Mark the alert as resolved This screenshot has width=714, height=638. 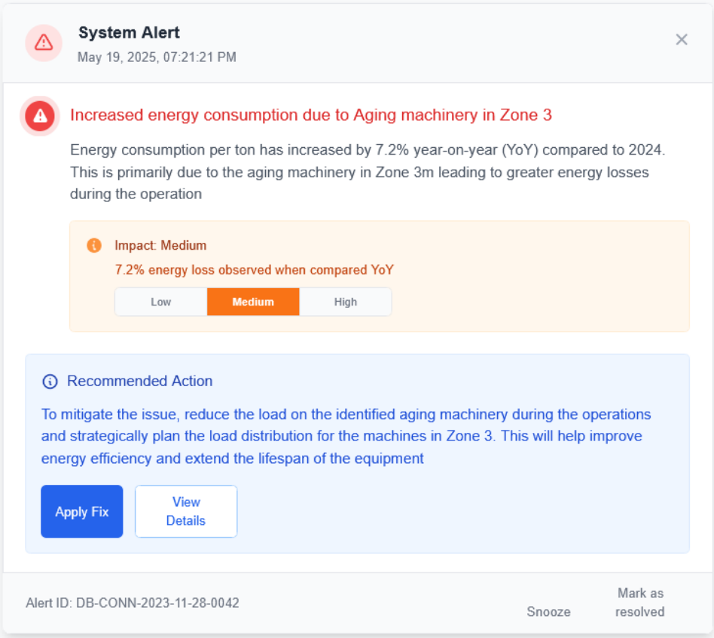(640, 603)
